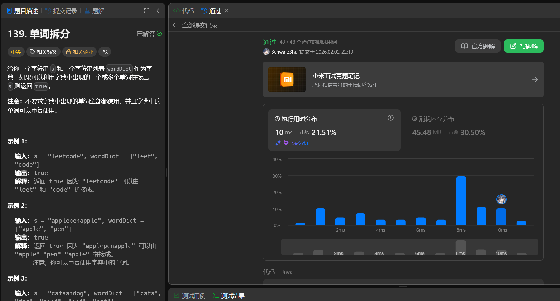Viewport: 560px width, 301px height.
Task: Click the back arrow beside 全部提交记录
Action: [x=175, y=25]
